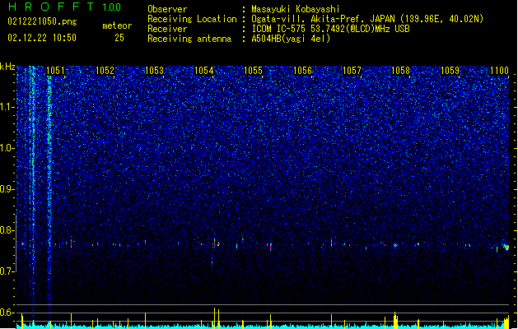Image resolution: width=518 pixels, height=329 pixels.
Task: Click the Receiving Location label
Action: tap(192, 19)
